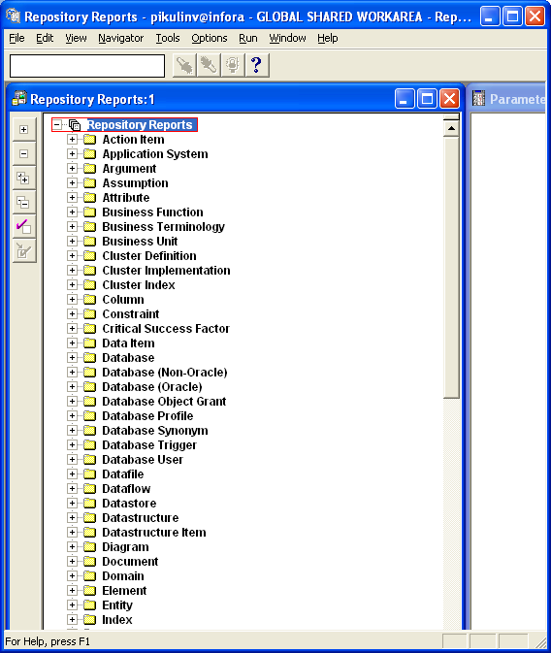Screen dimensions: 551x653
Task: Click the lightbulb toolbar icon
Action: click(x=233, y=65)
